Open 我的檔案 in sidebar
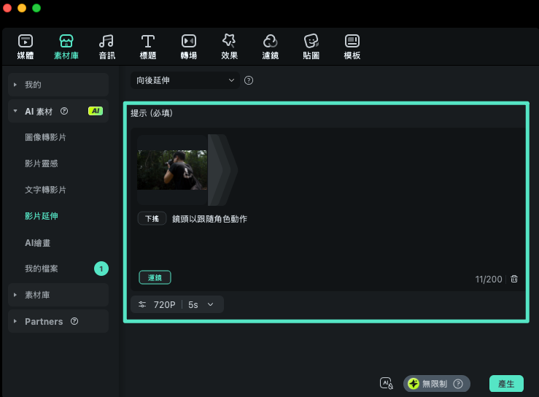This screenshot has width=539, height=397. [42, 269]
